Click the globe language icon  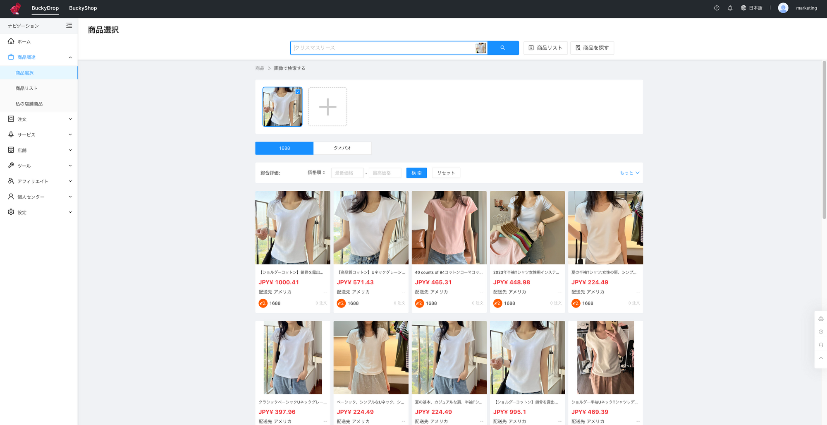743,8
